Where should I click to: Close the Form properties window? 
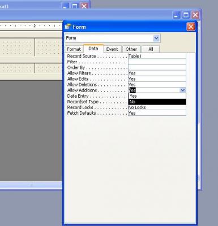pyautogui.click(x=191, y=27)
